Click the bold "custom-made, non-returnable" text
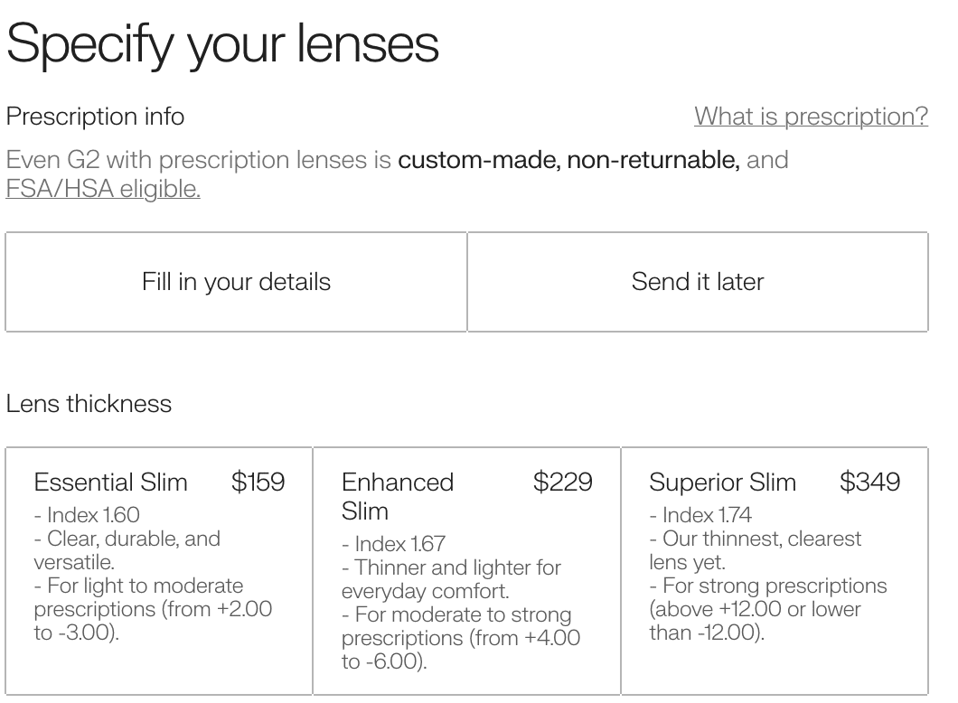This screenshot has height=703, width=958. pyautogui.click(x=568, y=159)
